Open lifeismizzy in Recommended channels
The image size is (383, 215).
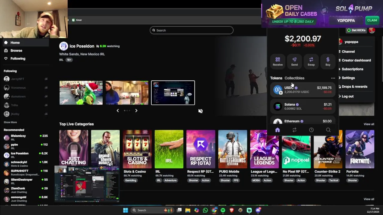coord(26,138)
